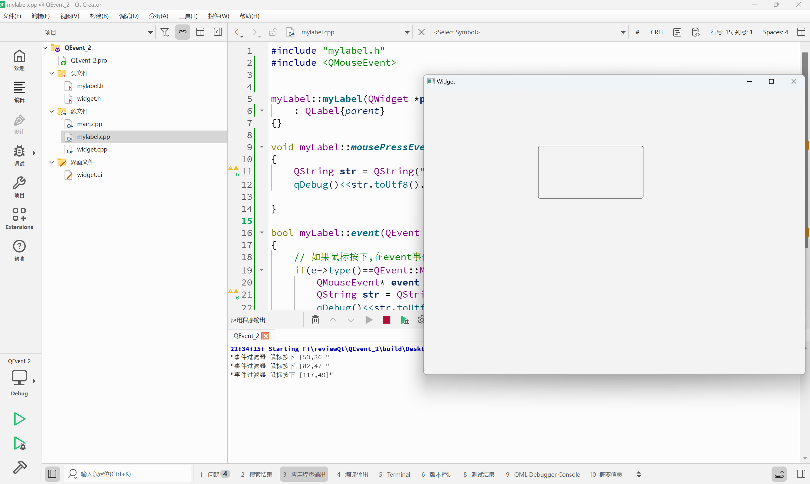Toggle the left sidebar visibility button
Viewport: 810px width, 484px height.
click(x=52, y=474)
